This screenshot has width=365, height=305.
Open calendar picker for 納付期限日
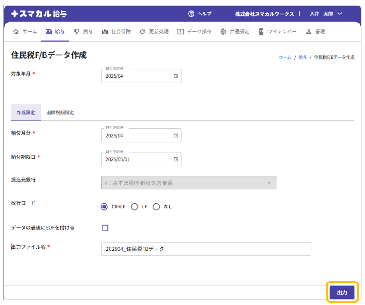point(176,159)
